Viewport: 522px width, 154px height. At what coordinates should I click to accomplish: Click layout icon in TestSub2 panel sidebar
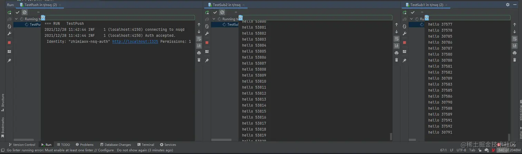tap(207, 52)
